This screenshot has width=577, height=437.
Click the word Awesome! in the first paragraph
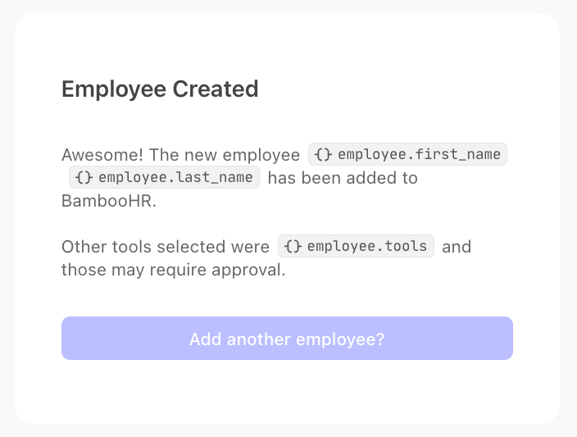(102, 155)
